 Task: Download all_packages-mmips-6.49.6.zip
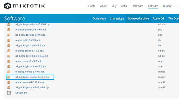pyautogui.click(x=32, y=77)
